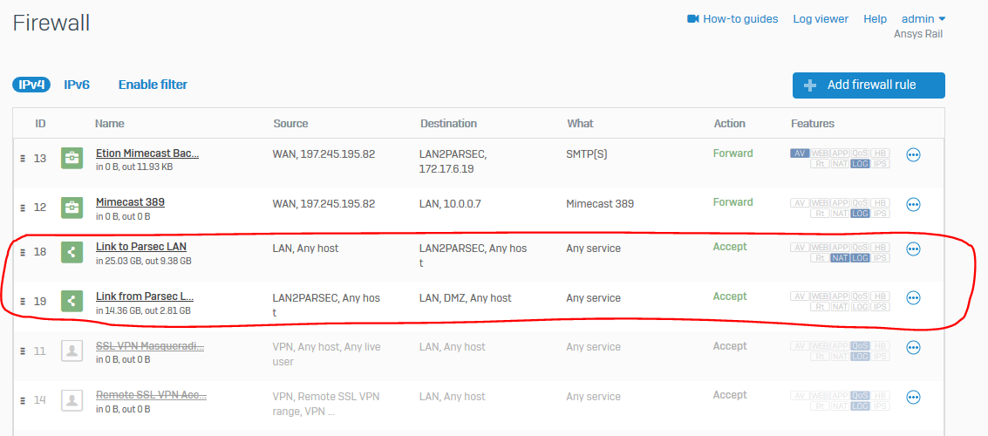
Task: Open the more options menu for rule 18
Action: point(914,249)
